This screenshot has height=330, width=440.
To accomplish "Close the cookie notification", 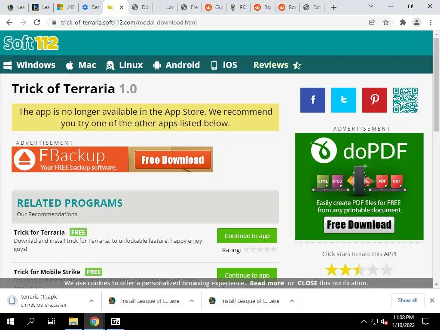I will (308, 283).
